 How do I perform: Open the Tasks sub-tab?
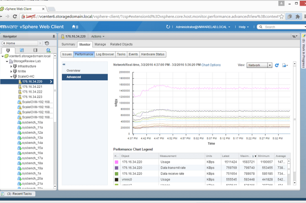[x=121, y=54]
